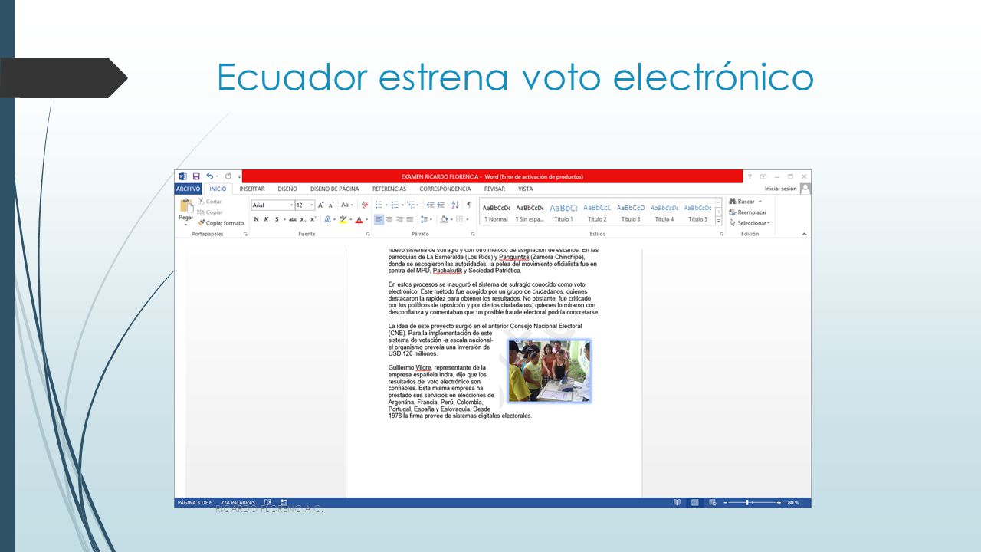Click the Redo icon in the quick access toolbar

tap(228, 176)
